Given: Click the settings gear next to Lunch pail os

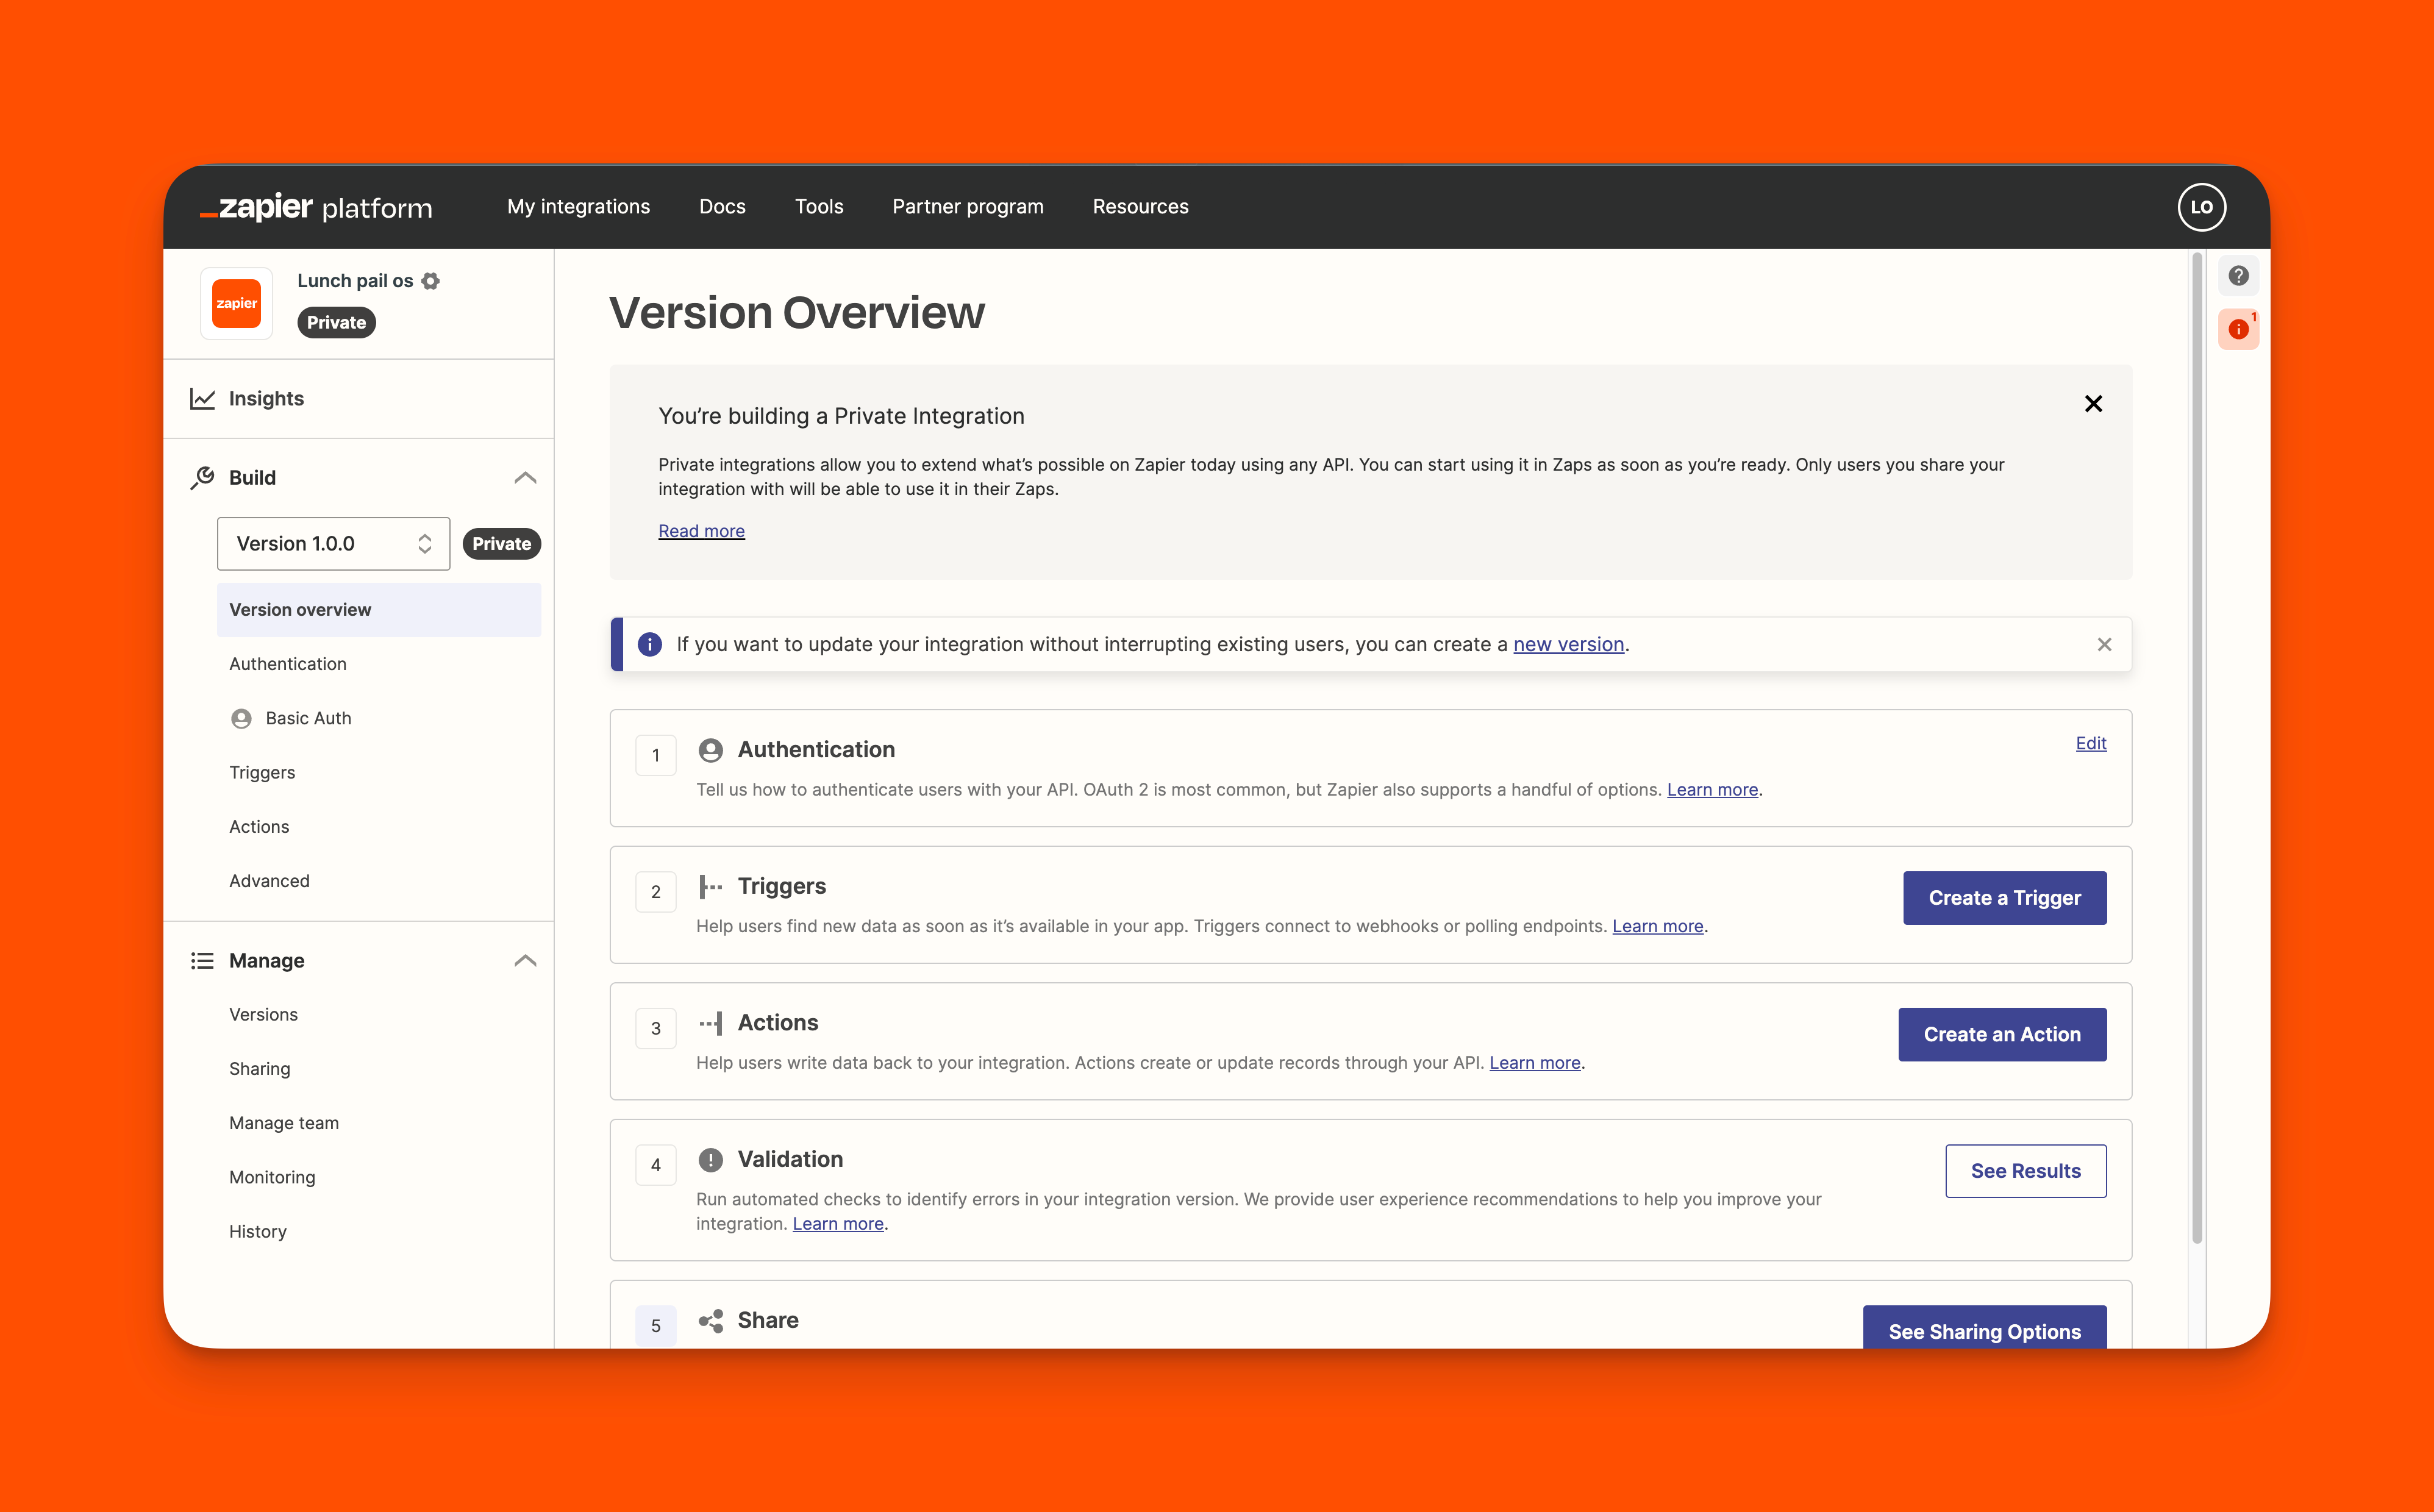Looking at the screenshot, I should [430, 281].
